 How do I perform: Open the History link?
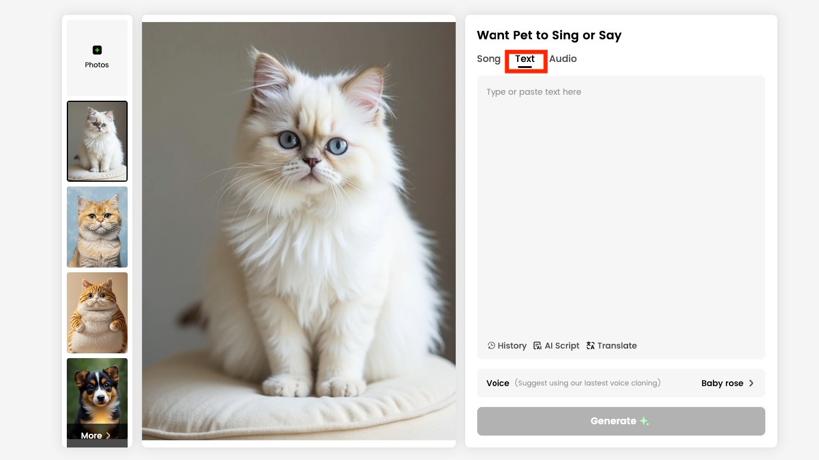[512, 346]
